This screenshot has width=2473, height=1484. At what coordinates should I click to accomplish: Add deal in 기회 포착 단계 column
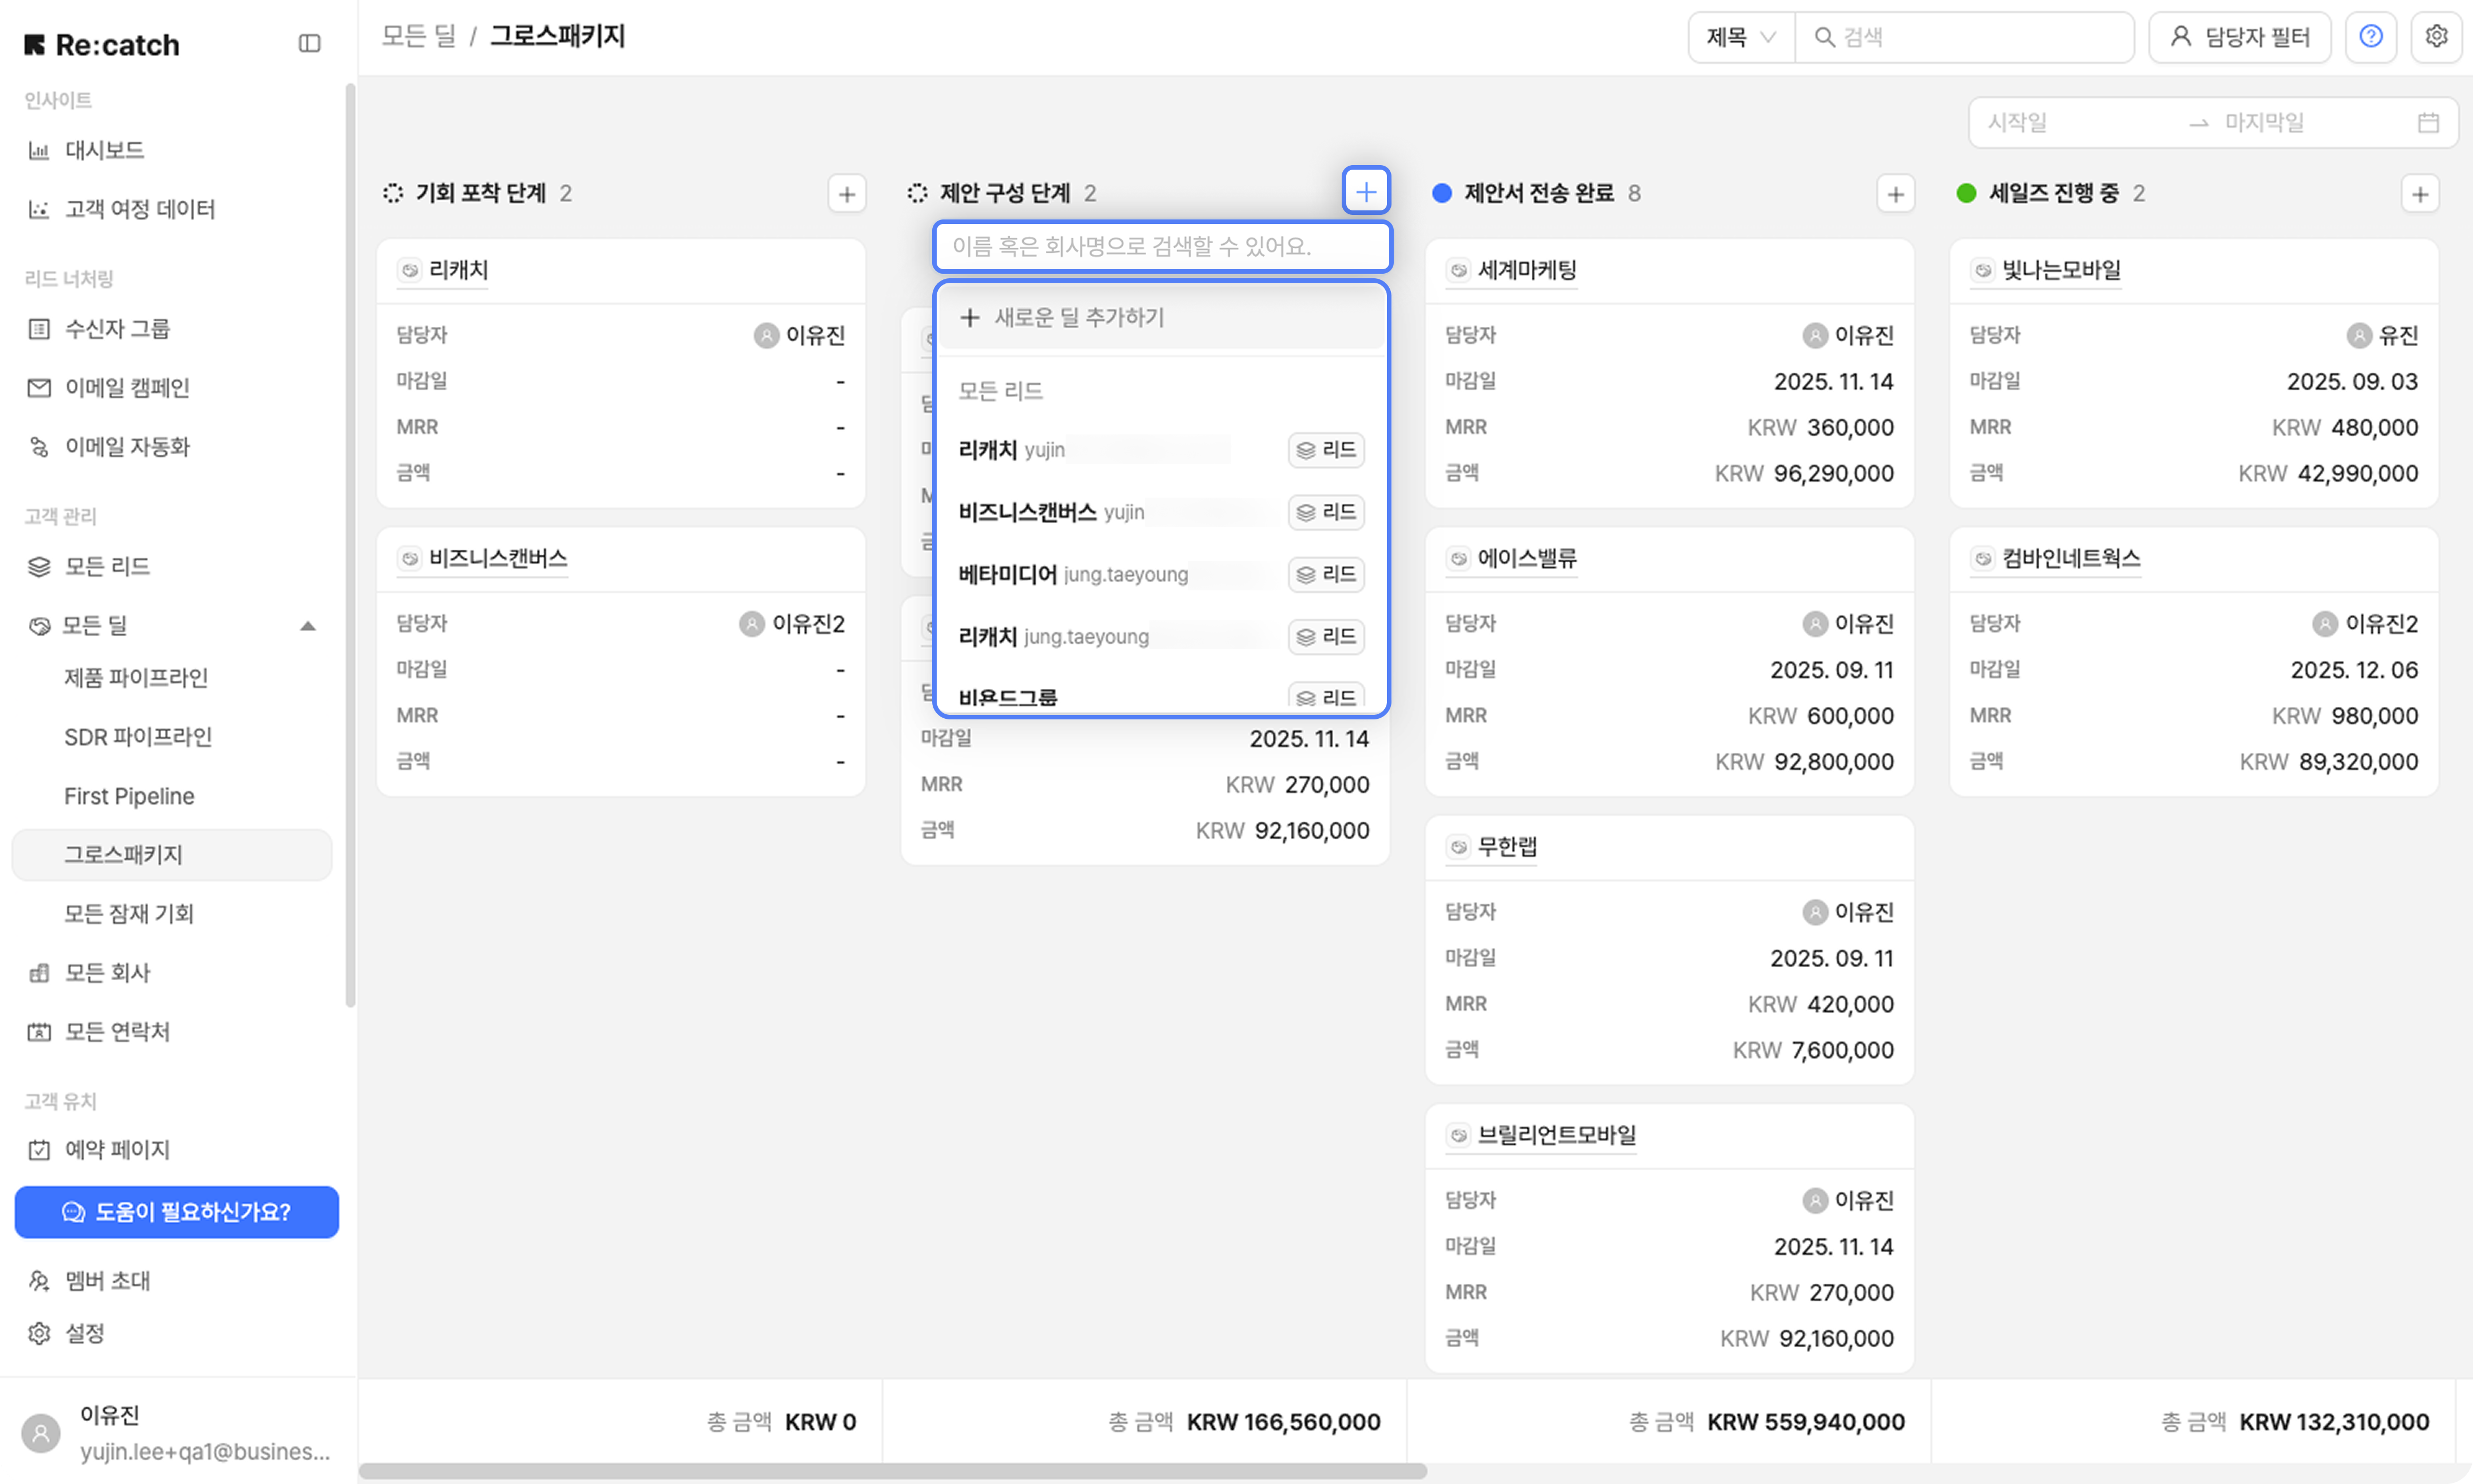(846, 194)
